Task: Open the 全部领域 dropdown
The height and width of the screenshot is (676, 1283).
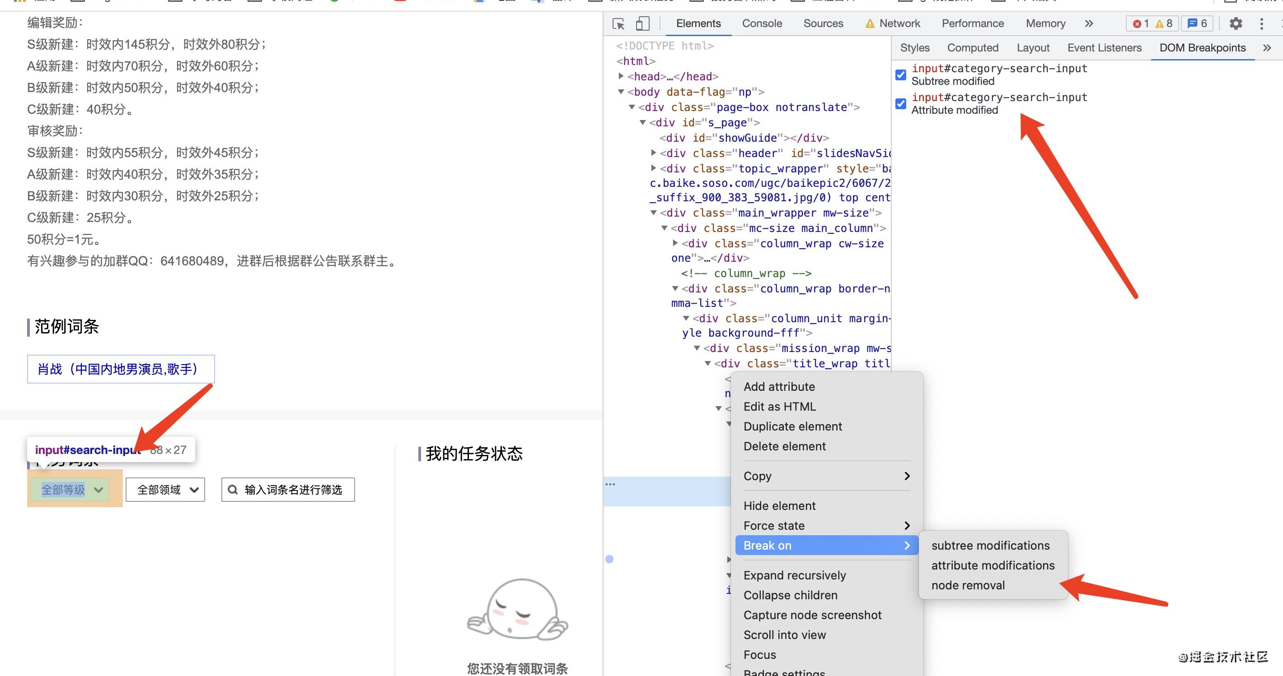Action: [x=165, y=490]
